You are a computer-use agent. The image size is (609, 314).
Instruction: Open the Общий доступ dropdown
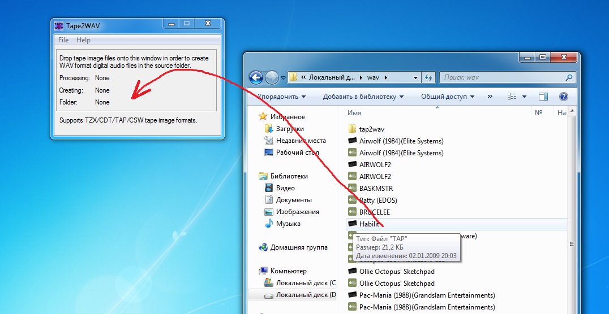click(448, 97)
